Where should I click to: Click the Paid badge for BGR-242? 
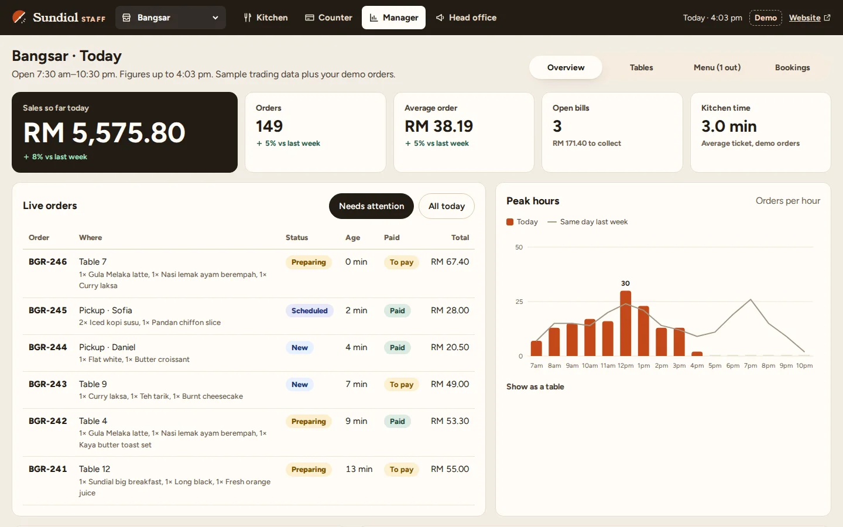397,422
